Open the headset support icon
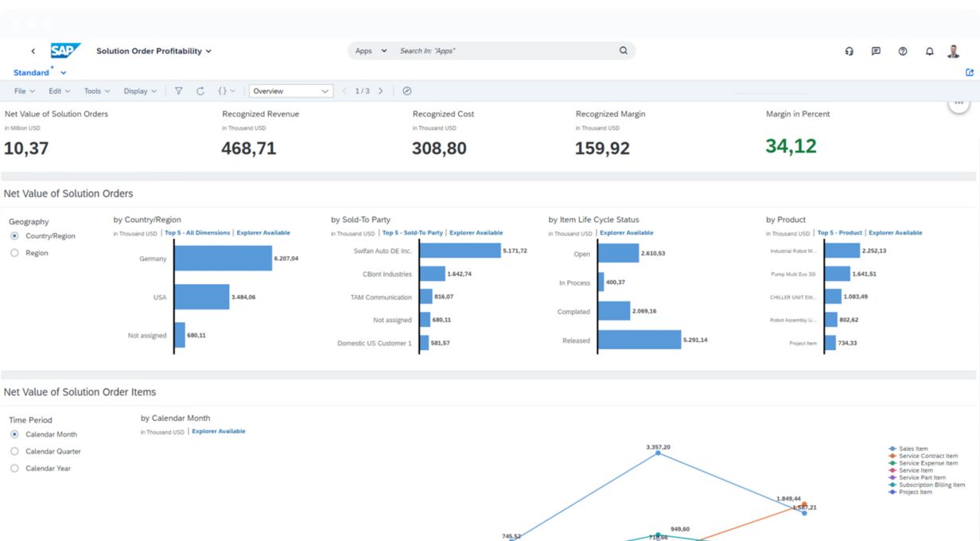The width and height of the screenshot is (980, 541). click(x=850, y=52)
